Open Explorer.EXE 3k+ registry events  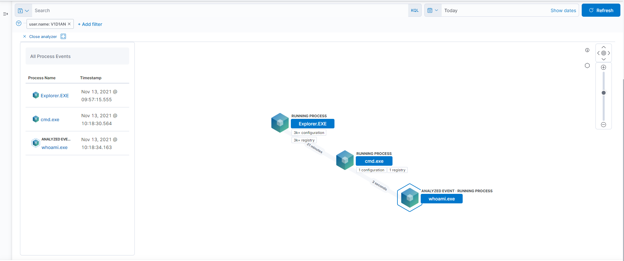304,140
